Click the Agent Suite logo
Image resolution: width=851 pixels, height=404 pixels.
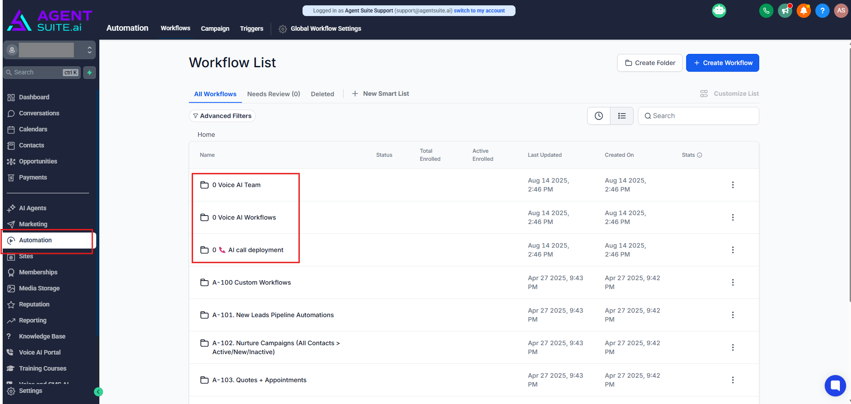click(50, 20)
